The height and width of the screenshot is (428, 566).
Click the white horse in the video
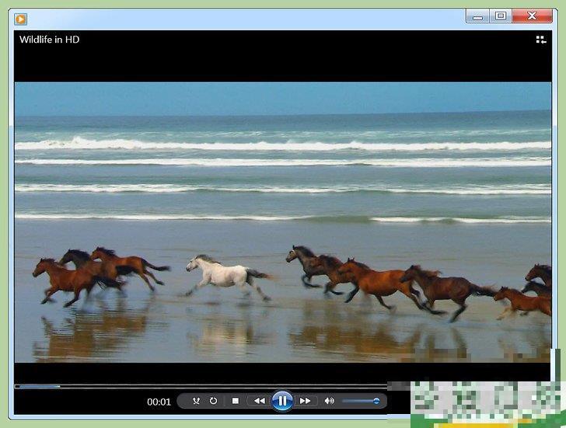(220, 274)
